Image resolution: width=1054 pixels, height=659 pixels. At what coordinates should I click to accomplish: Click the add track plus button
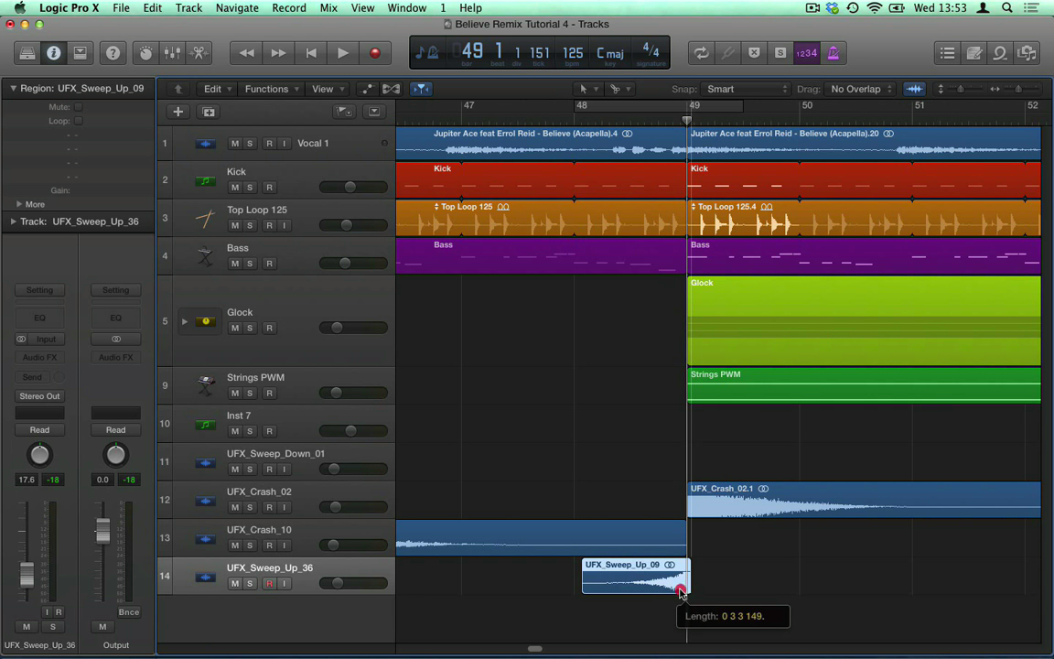pyautogui.click(x=178, y=112)
